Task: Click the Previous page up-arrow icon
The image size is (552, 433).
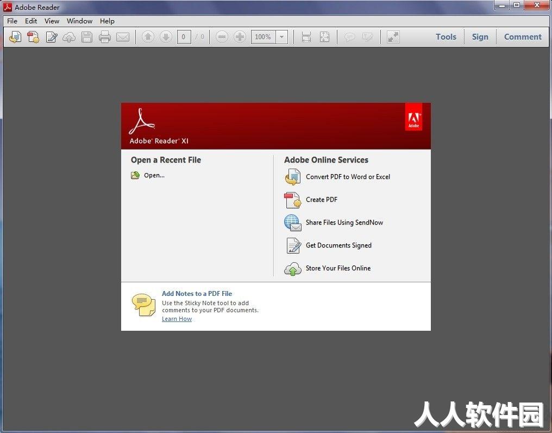Action: [x=148, y=36]
